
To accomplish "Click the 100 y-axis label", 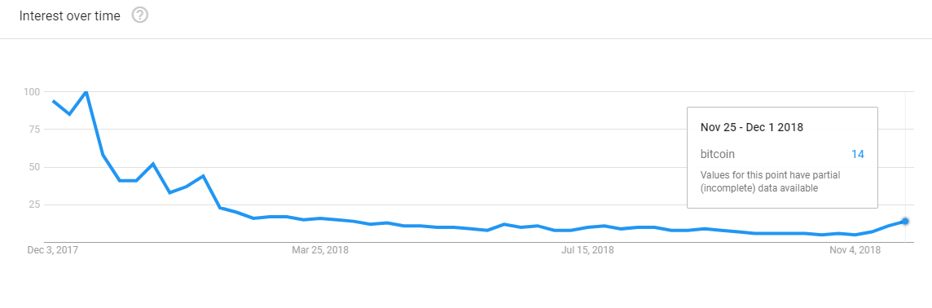I will pyautogui.click(x=32, y=91).
